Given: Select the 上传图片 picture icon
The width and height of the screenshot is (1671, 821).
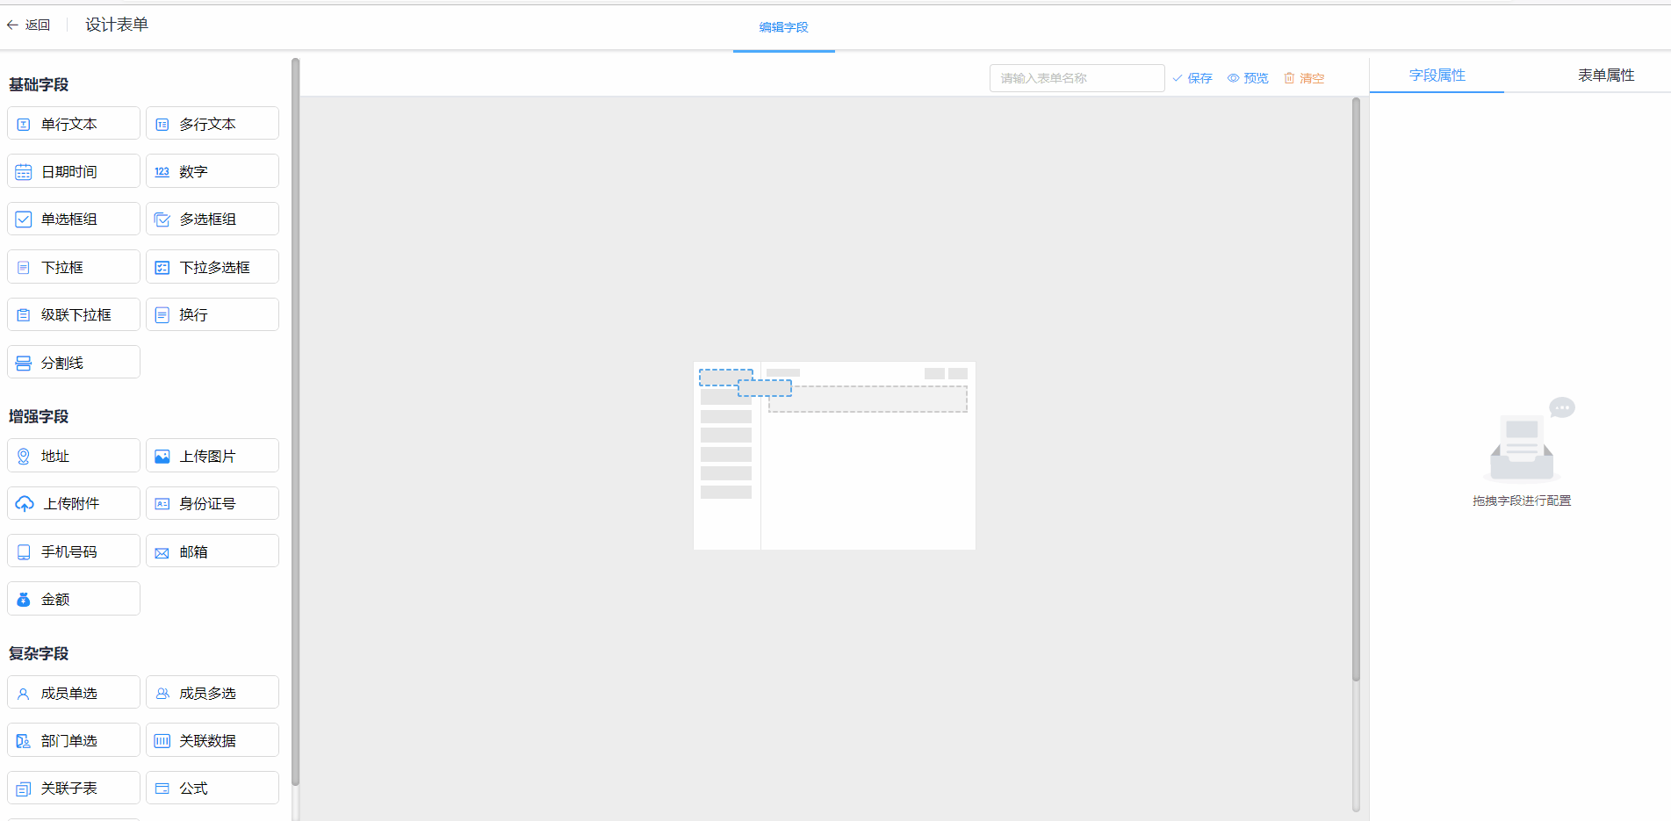Looking at the screenshot, I should coord(162,457).
